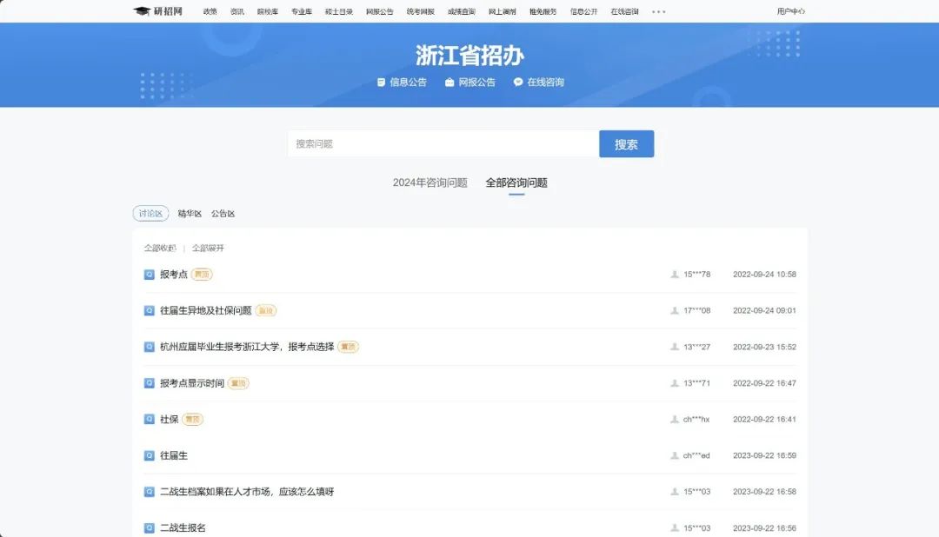Image resolution: width=939 pixels, height=537 pixels.
Task: Click the 置顶 badge beside 往届生异地及社保问题
Action: [266, 311]
